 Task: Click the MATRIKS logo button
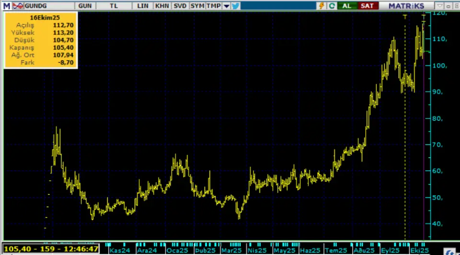[406, 6]
